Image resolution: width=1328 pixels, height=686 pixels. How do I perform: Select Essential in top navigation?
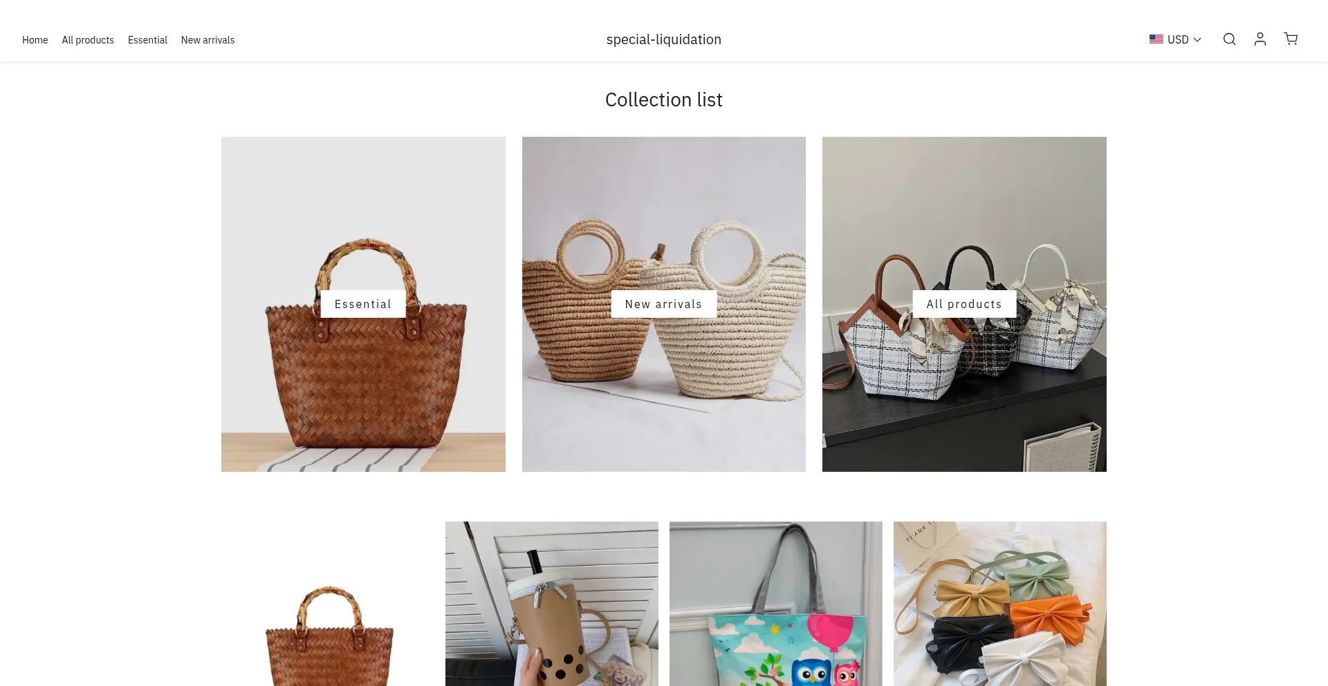pyautogui.click(x=147, y=40)
